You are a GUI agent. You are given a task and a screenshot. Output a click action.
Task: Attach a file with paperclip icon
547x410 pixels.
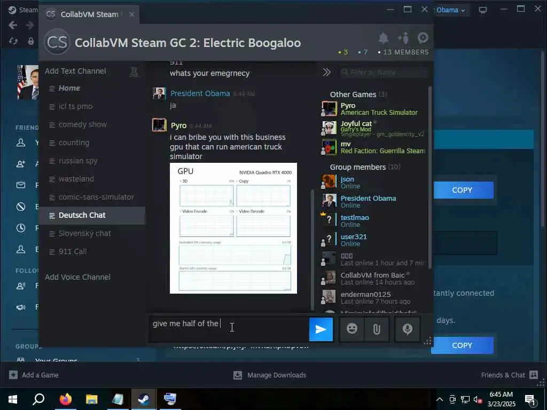pos(377,329)
